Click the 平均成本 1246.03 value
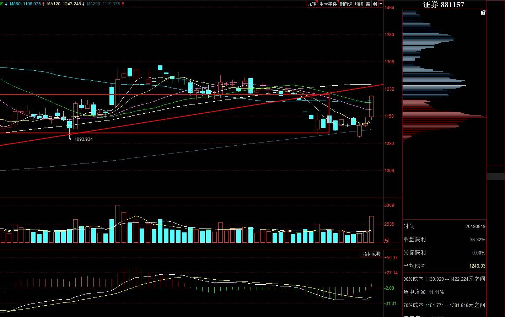This screenshot has height=317, width=505. [478, 266]
